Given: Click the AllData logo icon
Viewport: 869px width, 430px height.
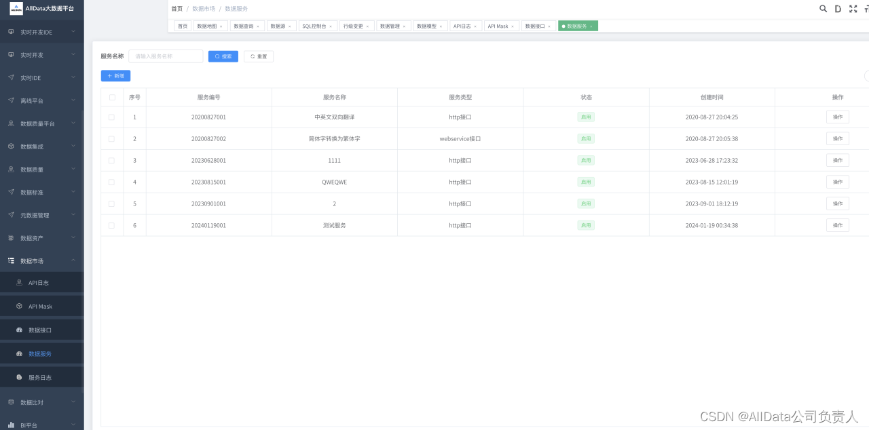Looking at the screenshot, I should [16, 8].
